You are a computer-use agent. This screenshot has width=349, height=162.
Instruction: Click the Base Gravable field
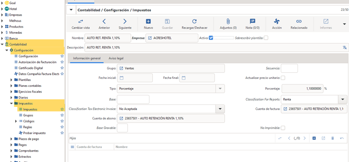[x=122, y=128]
